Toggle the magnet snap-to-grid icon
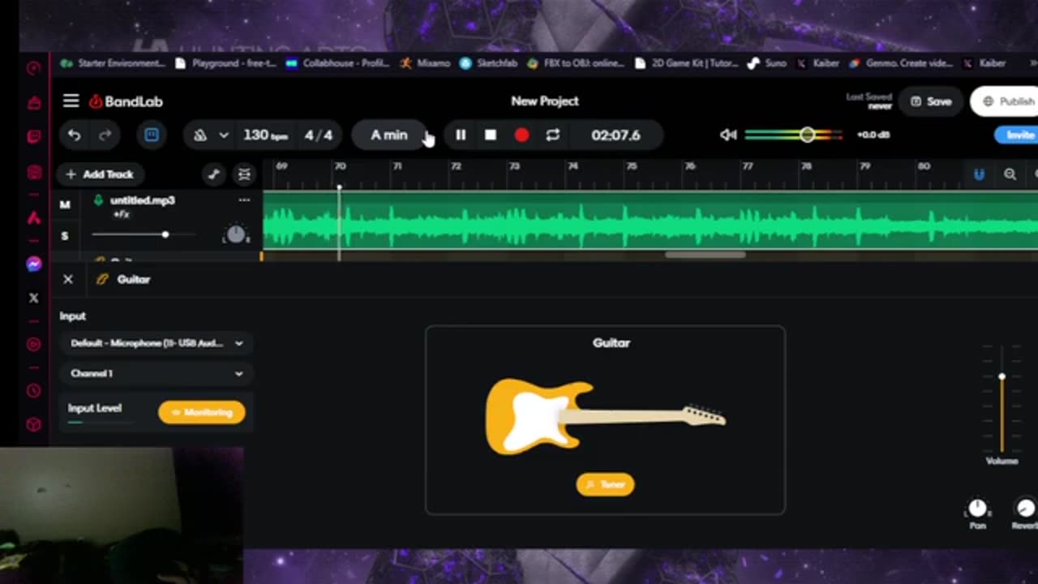The image size is (1038, 584). click(979, 174)
